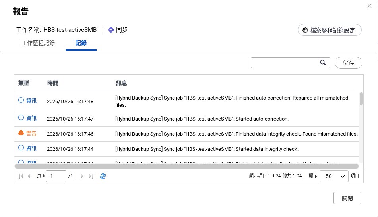Screen dimensions: 378x217
Task: Select timestamp 2026/10/26 16:17:44
Action: tap(70, 149)
